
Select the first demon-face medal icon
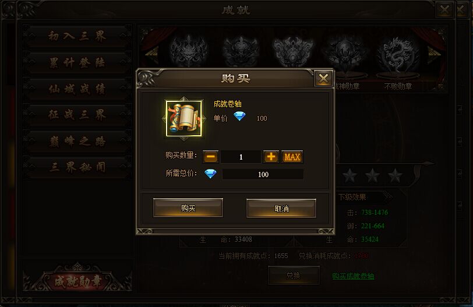point(189,50)
